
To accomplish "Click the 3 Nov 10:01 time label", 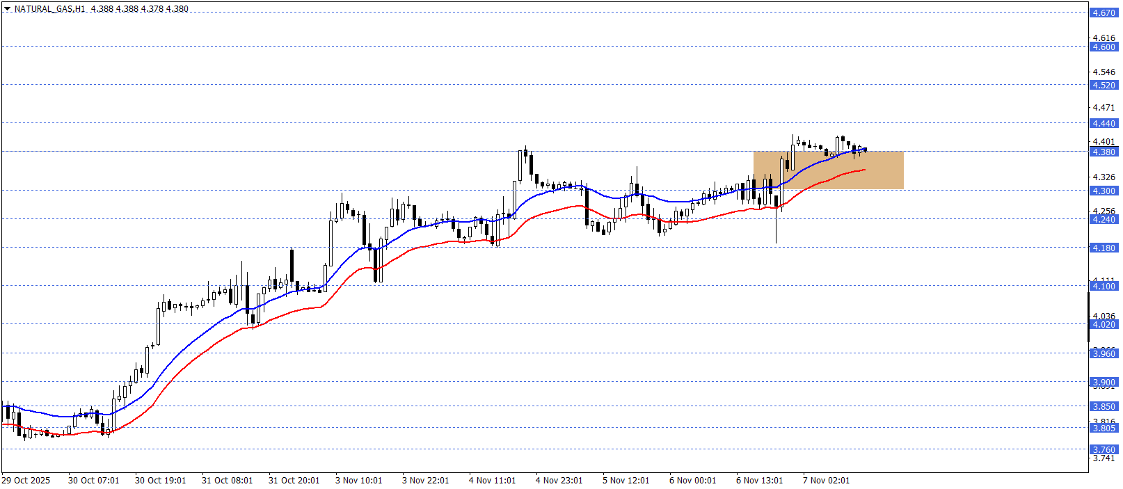I will coord(358,481).
